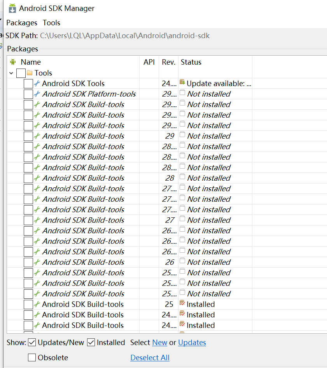Click wrench icon of Build-tools revision exactly 26
The image size is (327, 368).
[37, 262]
